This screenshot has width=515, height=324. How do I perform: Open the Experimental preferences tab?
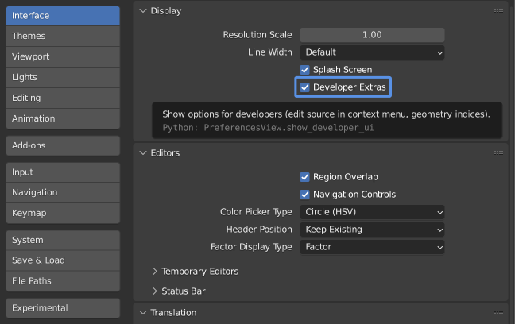[63, 307]
